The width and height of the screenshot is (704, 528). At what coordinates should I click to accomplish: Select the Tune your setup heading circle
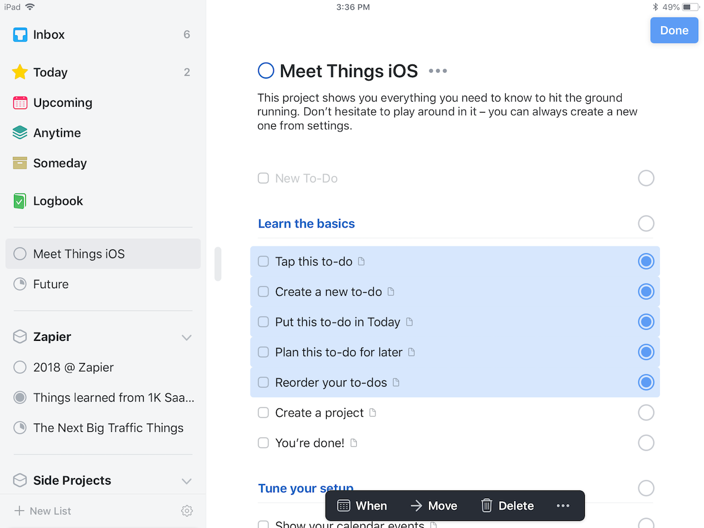tap(646, 488)
